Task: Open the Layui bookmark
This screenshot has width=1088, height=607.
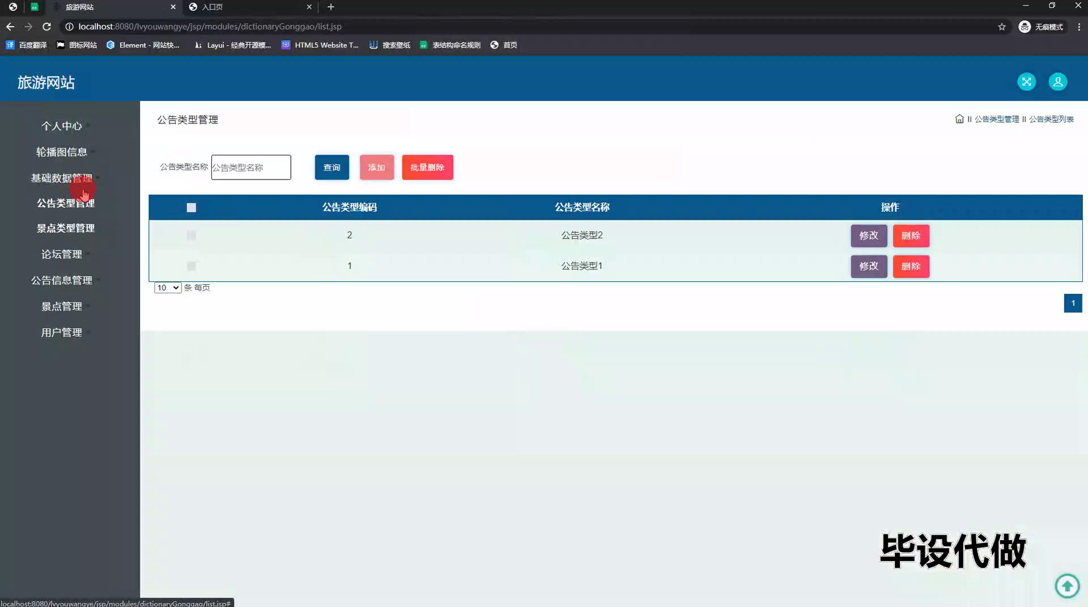Action: (x=232, y=45)
